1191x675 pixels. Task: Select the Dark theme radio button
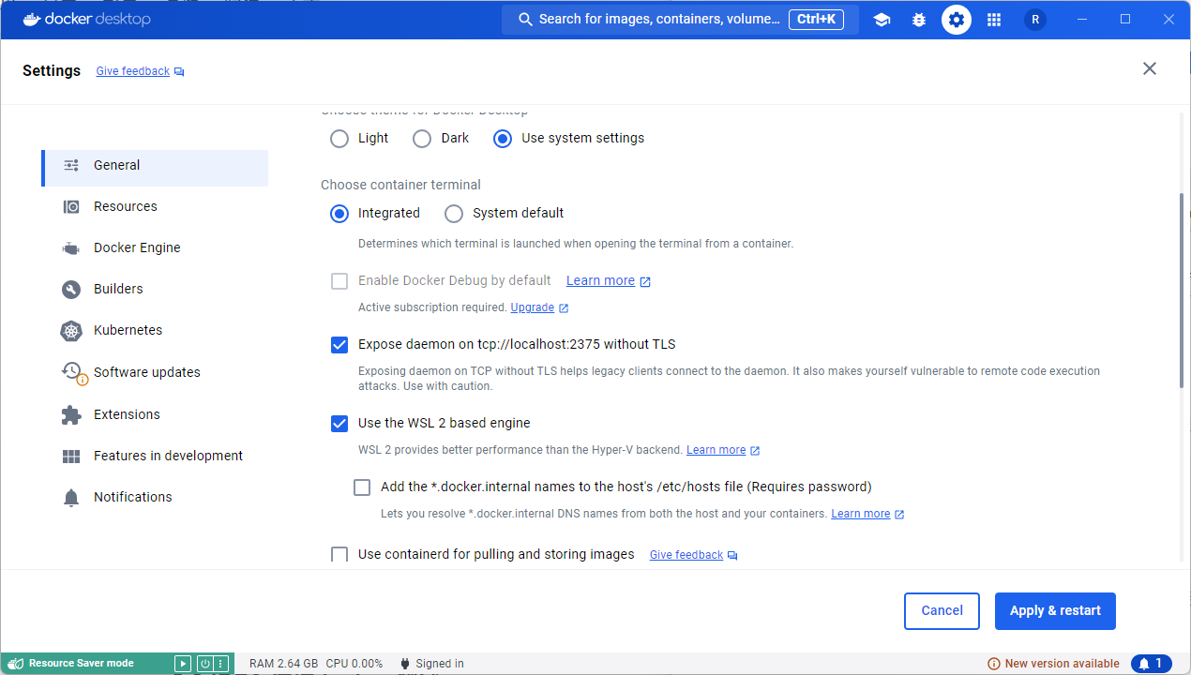coord(422,139)
